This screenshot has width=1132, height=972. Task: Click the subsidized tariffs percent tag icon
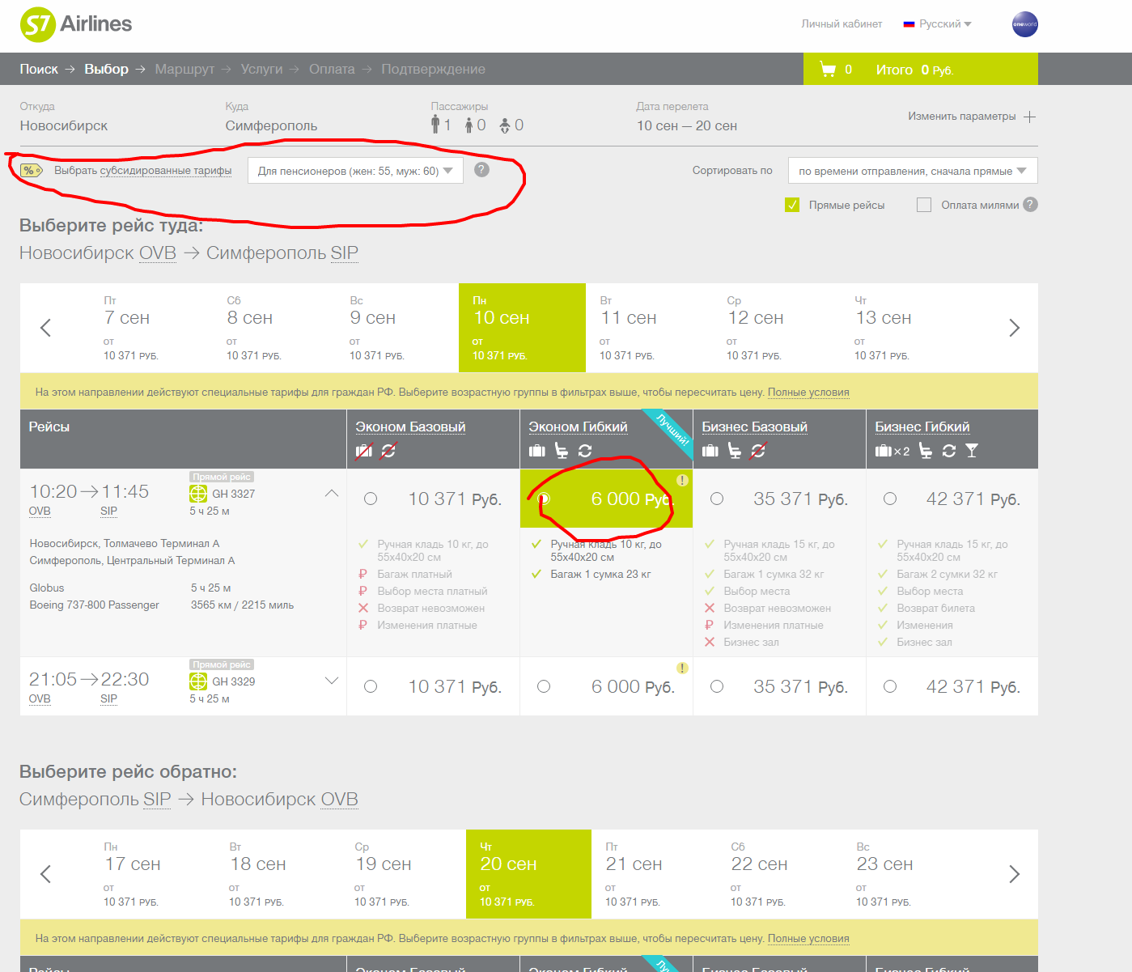[32, 170]
